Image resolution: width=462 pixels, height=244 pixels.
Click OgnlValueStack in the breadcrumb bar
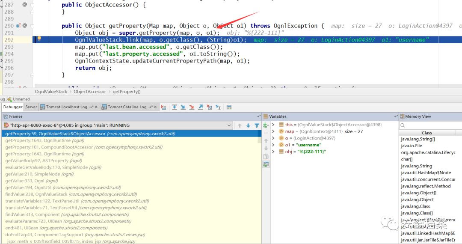tap(51, 92)
